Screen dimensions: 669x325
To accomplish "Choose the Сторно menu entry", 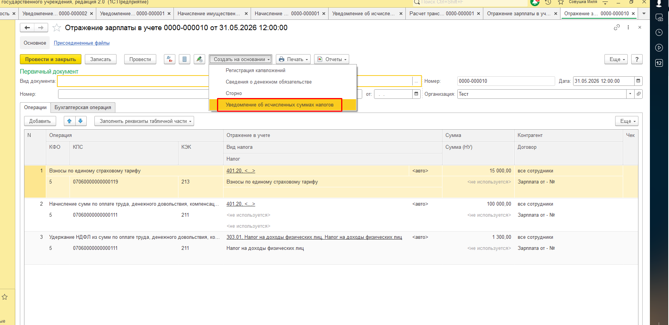I will click(283, 93).
